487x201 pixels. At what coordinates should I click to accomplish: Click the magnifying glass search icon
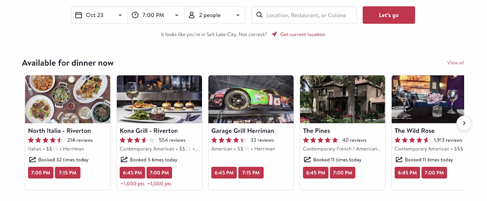point(259,15)
